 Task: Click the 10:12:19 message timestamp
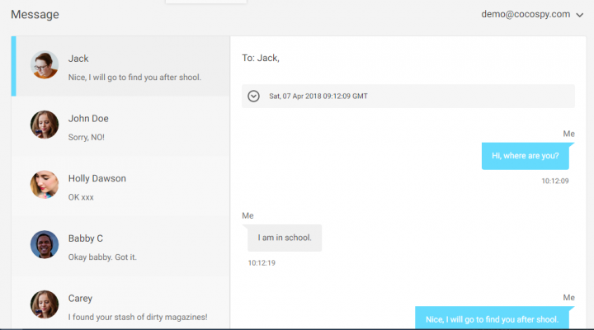click(262, 263)
